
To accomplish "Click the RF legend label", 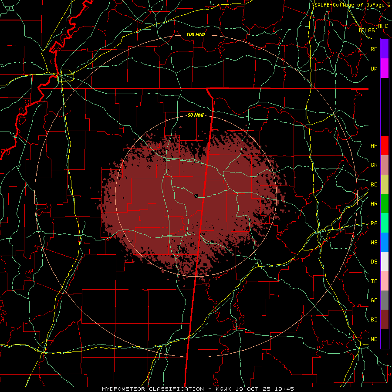I will pyautogui.click(x=374, y=49).
